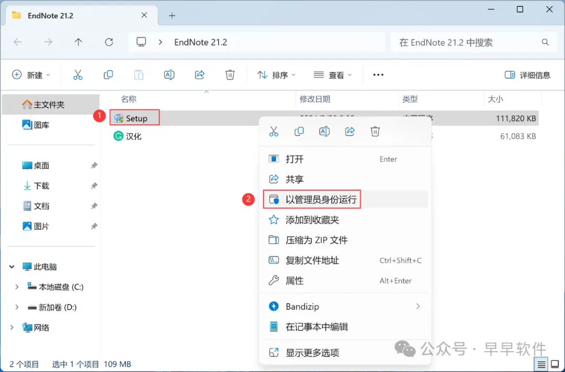Click the Delete icon in the context menu
The height and width of the screenshot is (372, 565).
pos(375,131)
